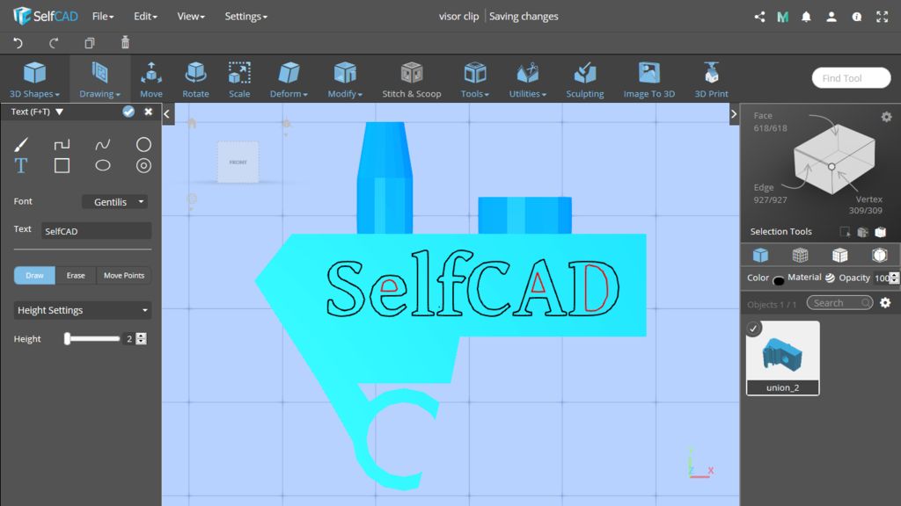Click the delete trash icon
901x506 pixels.
pos(125,42)
